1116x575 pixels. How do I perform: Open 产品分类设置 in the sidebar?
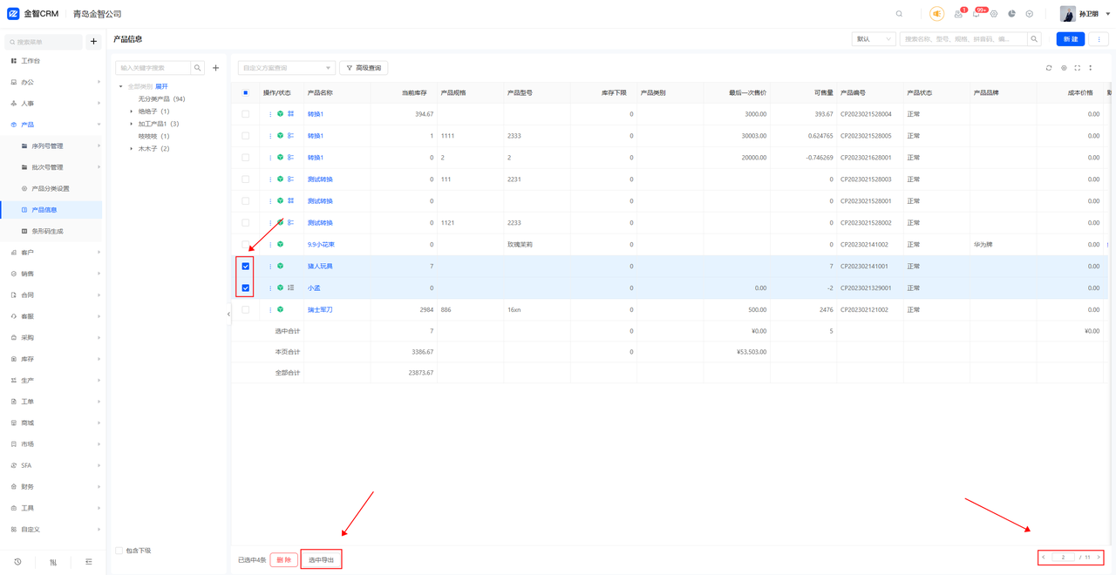click(x=51, y=189)
